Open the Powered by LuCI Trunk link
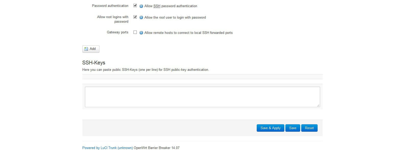The width and height of the screenshot is (403, 150). coord(107,148)
